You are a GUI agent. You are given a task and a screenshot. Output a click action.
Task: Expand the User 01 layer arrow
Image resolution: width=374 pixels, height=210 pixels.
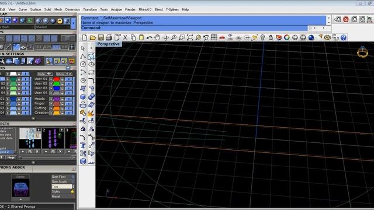click(51, 79)
